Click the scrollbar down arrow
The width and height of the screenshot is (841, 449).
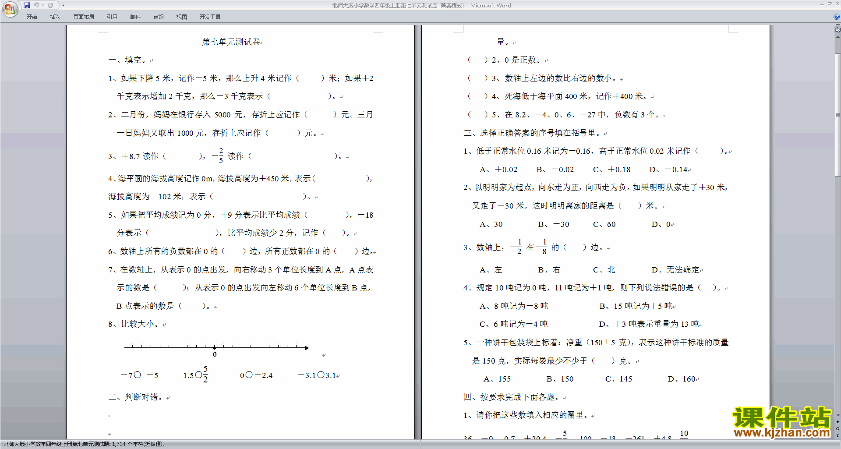point(837,415)
